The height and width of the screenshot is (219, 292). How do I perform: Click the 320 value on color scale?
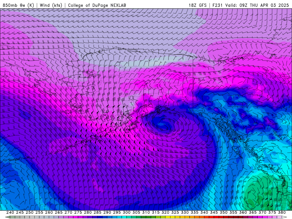tap(165, 212)
